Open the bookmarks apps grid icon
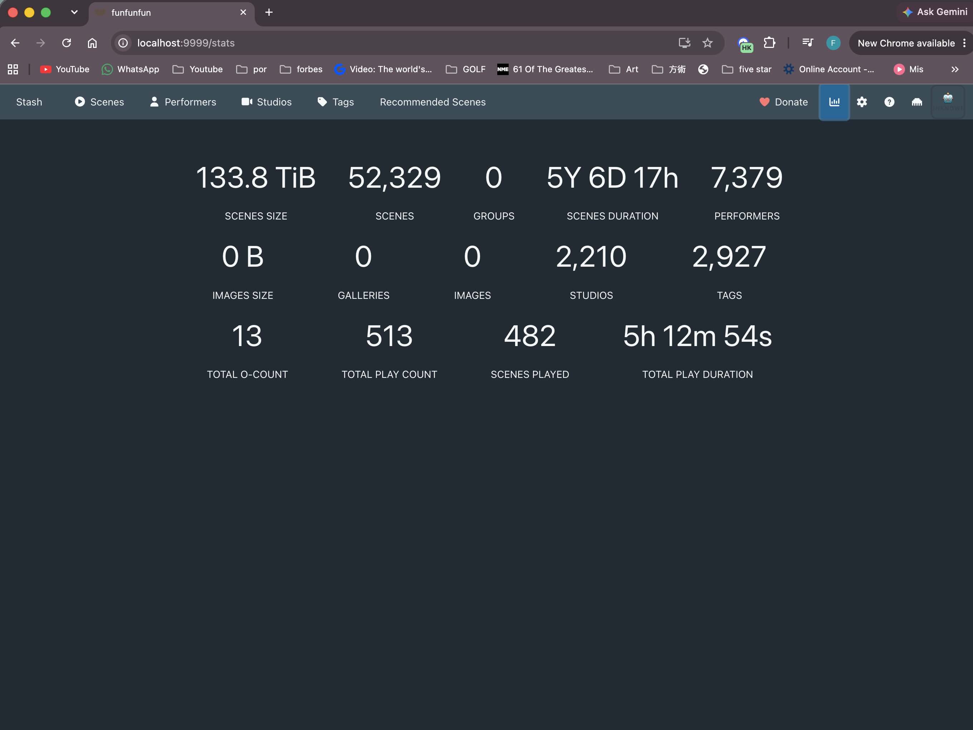This screenshot has width=973, height=730. click(13, 69)
